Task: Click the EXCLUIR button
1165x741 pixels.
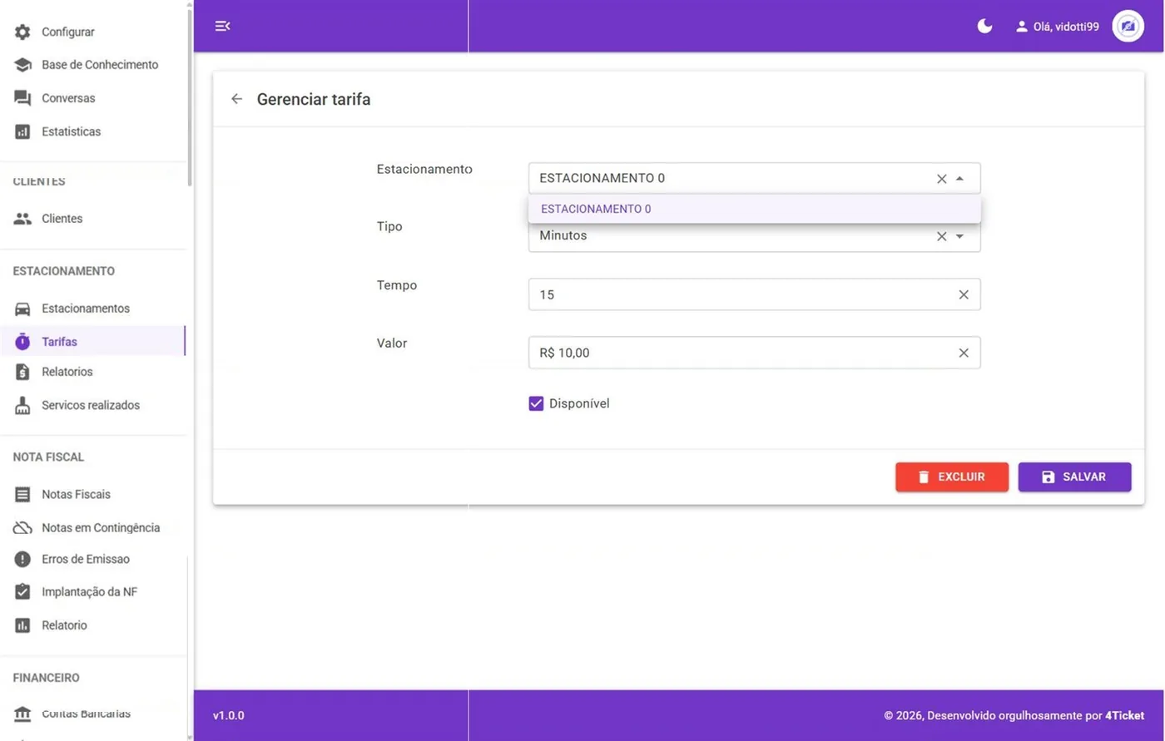Action: pyautogui.click(x=952, y=477)
